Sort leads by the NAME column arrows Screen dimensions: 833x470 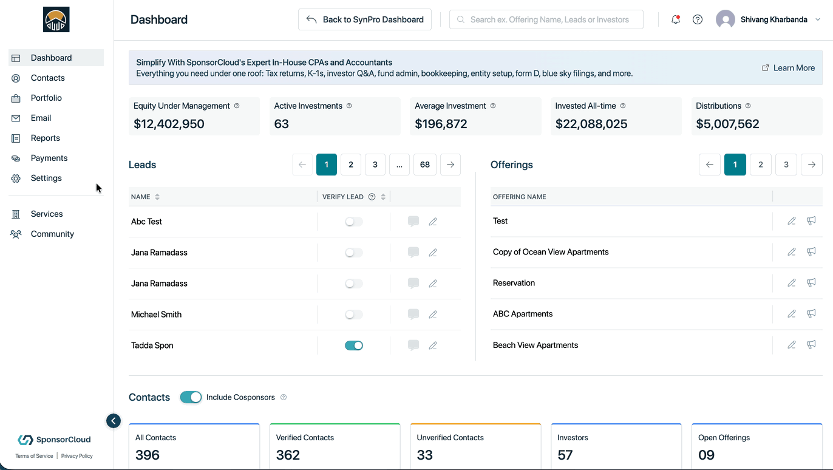(x=157, y=197)
